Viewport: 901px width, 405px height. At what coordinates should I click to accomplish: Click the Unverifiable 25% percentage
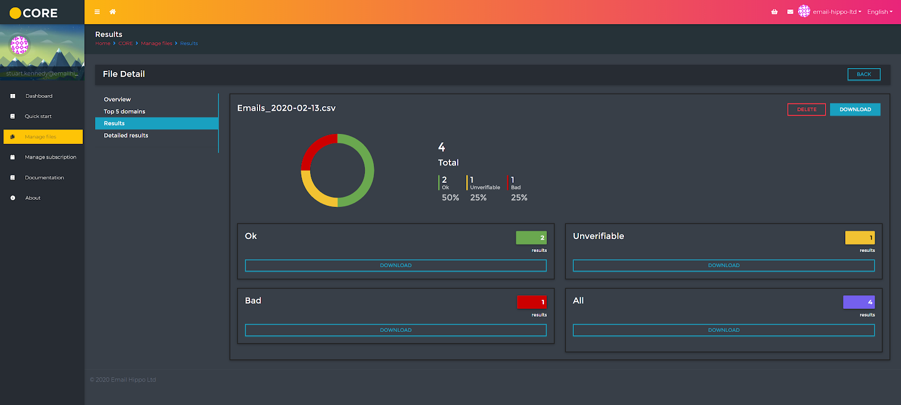pyautogui.click(x=478, y=197)
